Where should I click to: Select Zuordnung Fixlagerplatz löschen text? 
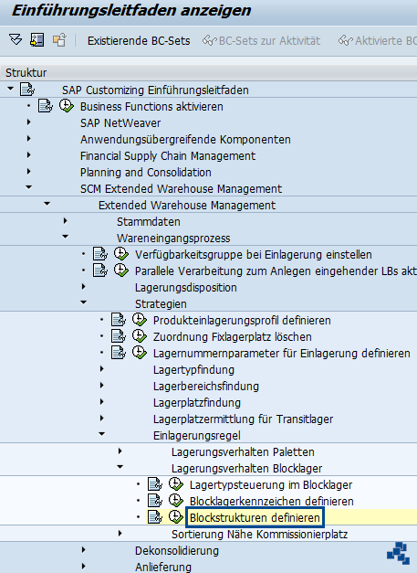click(x=233, y=337)
